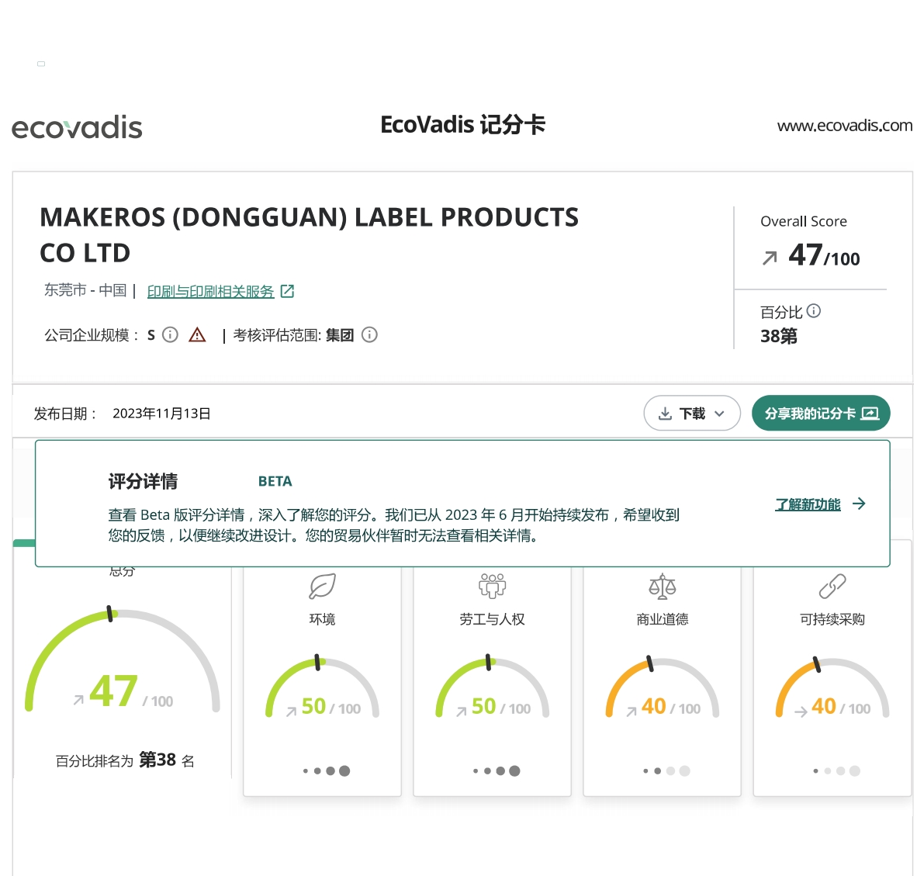Screen dimensions: 917x876
Task: Click the environment leaf icon
Action: 322,587
